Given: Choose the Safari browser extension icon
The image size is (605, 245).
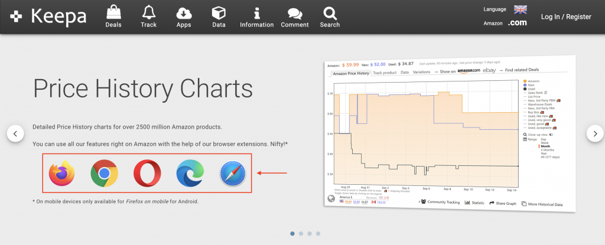Looking at the screenshot, I should [x=233, y=174].
